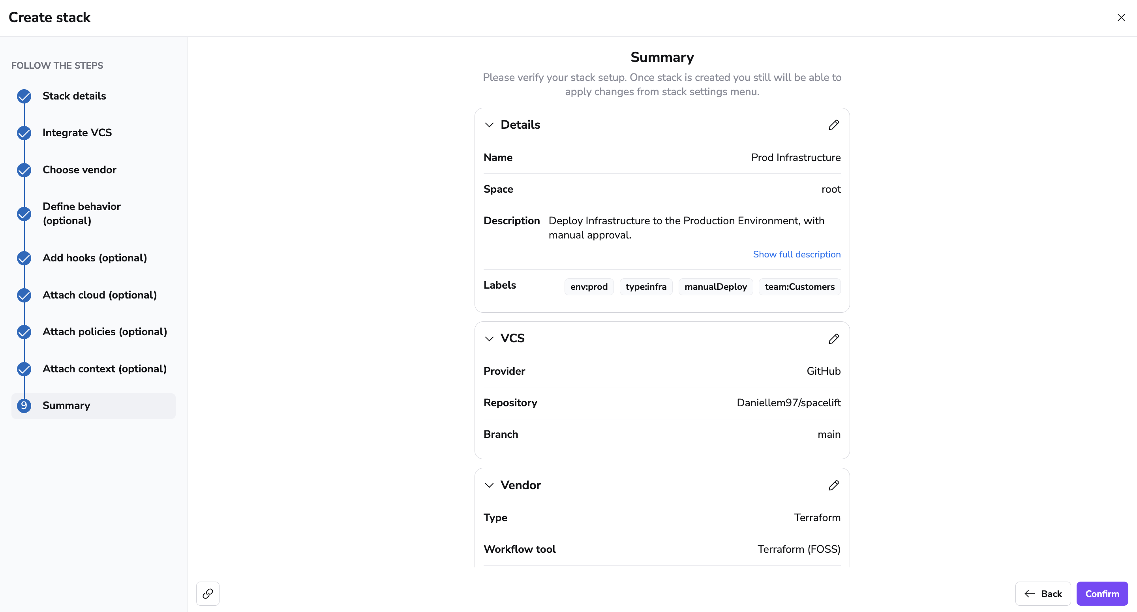Jump to Define behavior (optional) step
The width and height of the screenshot is (1137, 612).
(82, 214)
